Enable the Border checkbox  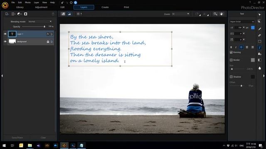[x=231, y=60]
